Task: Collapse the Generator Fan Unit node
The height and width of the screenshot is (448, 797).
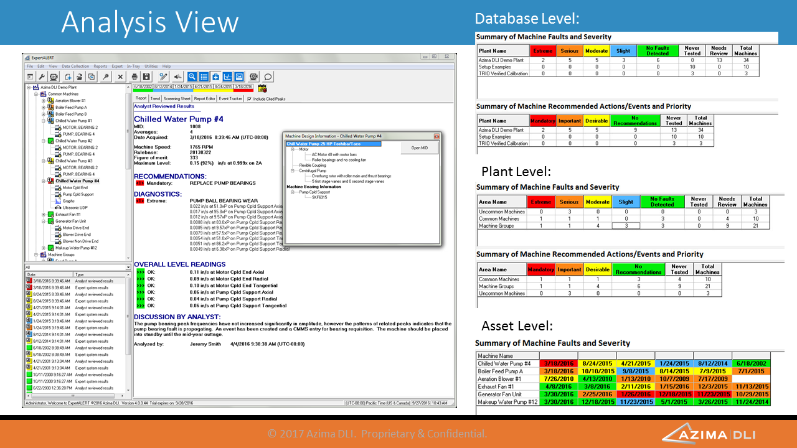Action: pos(43,221)
